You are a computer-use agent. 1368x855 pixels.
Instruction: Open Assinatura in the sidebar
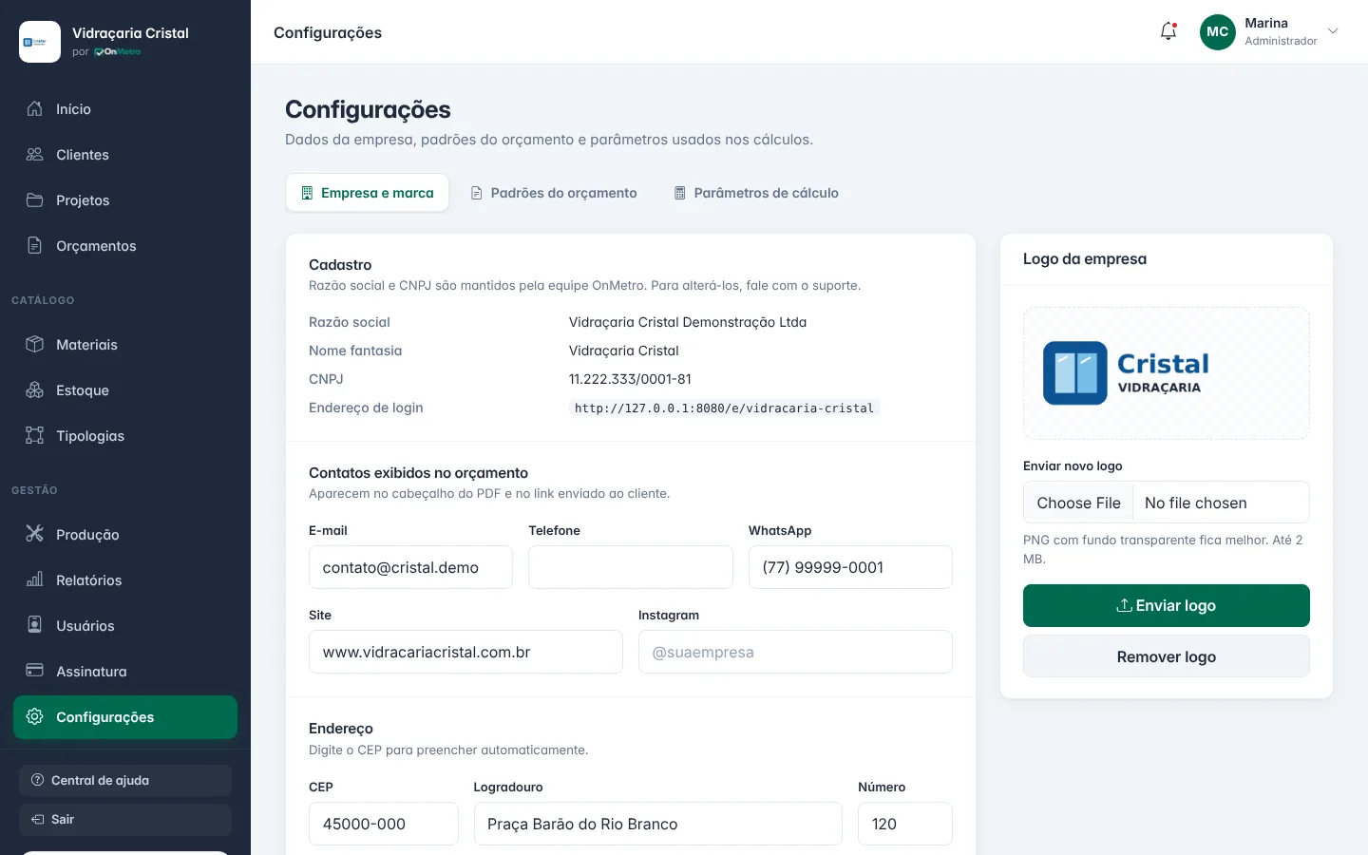125,671
